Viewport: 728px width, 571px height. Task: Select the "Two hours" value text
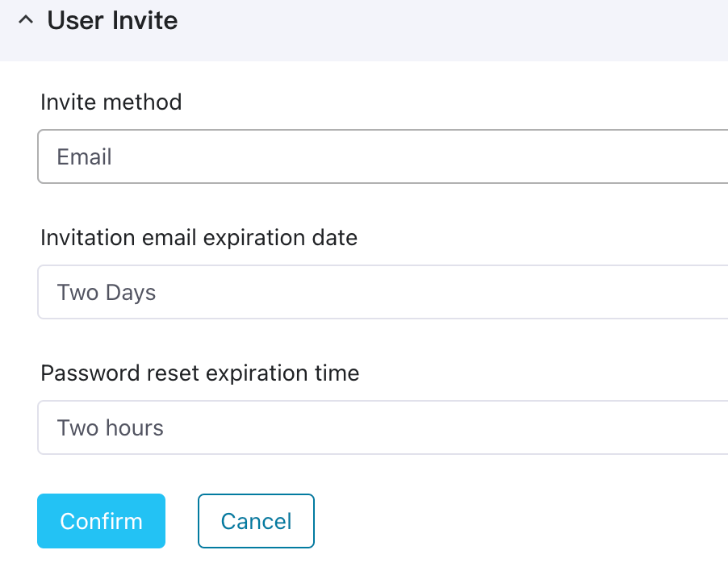(111, 427)
